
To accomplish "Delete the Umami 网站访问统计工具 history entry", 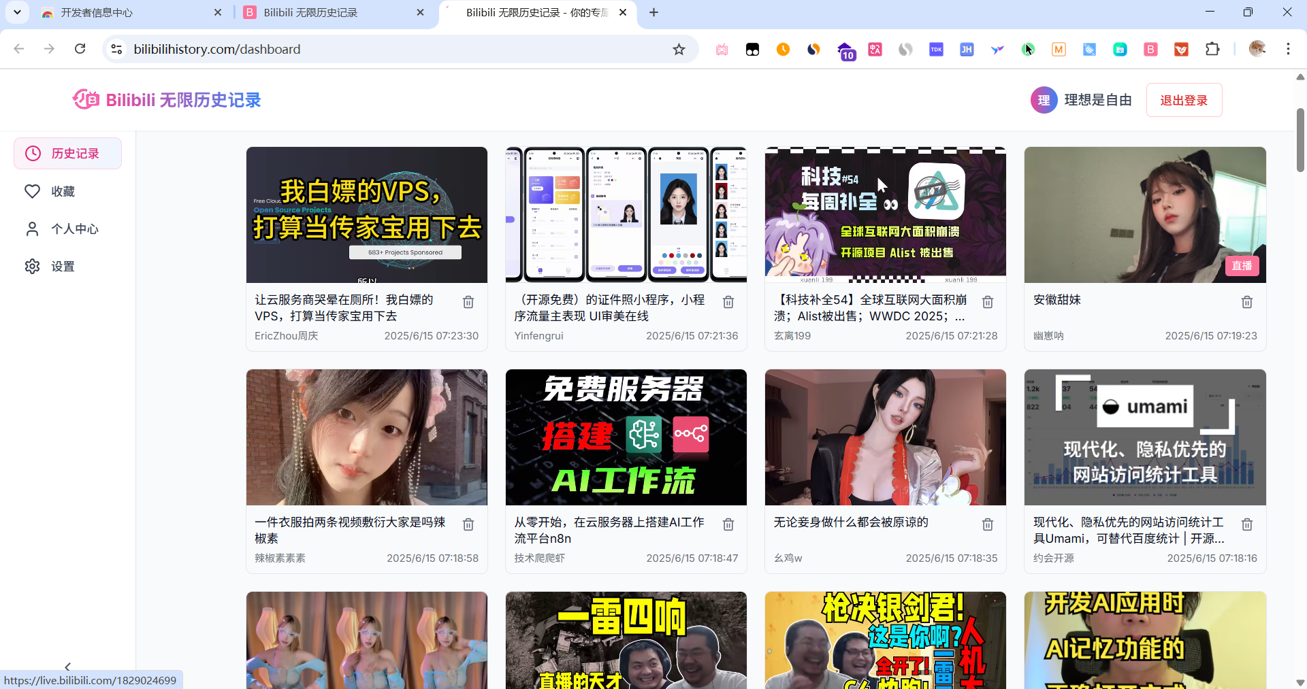I will (1247, 524).
